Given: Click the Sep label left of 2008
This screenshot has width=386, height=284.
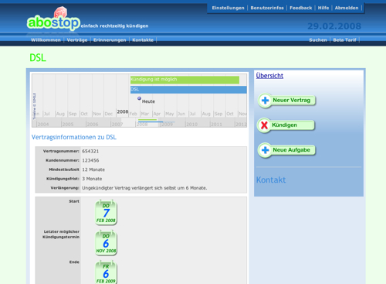Looking at the screenshot, I should [x=73, y=114].
